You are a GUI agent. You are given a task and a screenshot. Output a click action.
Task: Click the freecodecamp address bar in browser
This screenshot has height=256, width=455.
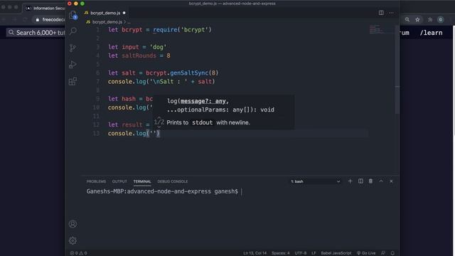click(x=50, y=19)
